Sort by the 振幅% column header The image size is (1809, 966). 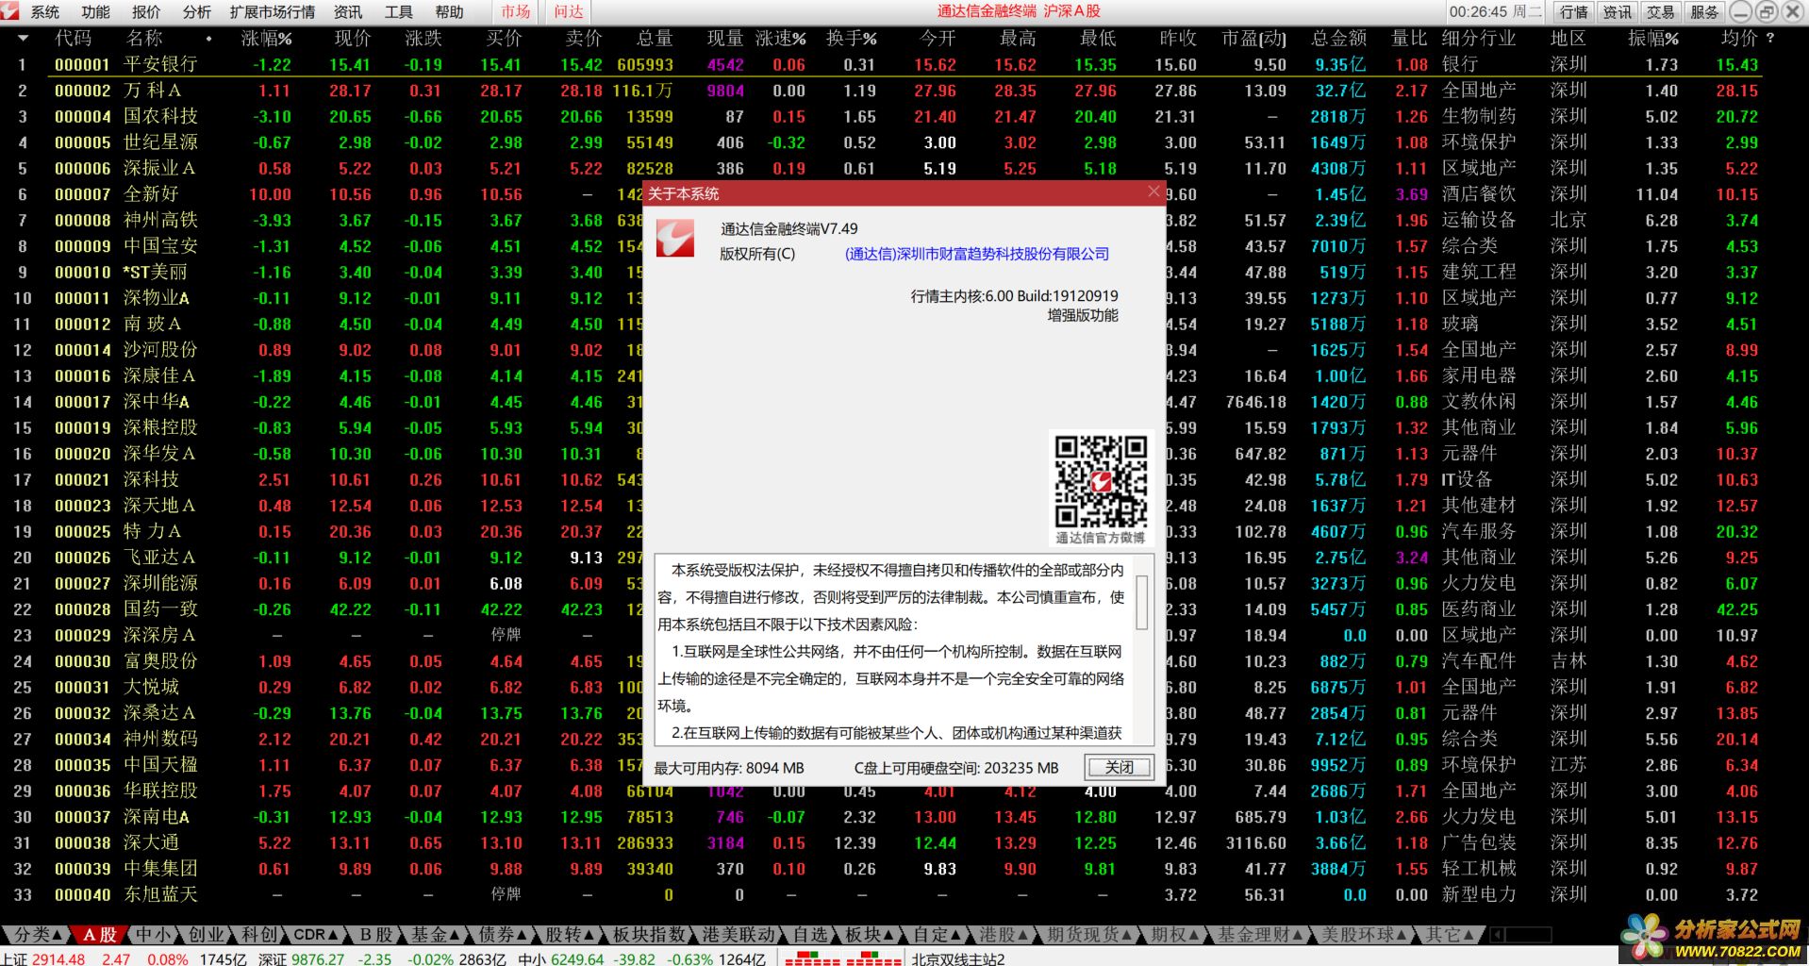[x=1653, y=39]
